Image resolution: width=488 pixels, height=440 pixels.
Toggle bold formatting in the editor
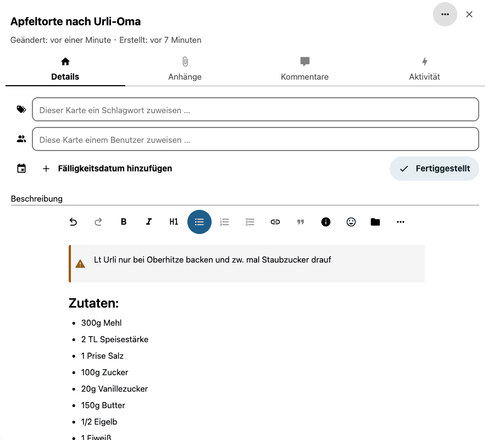click(x=124, y=222)
